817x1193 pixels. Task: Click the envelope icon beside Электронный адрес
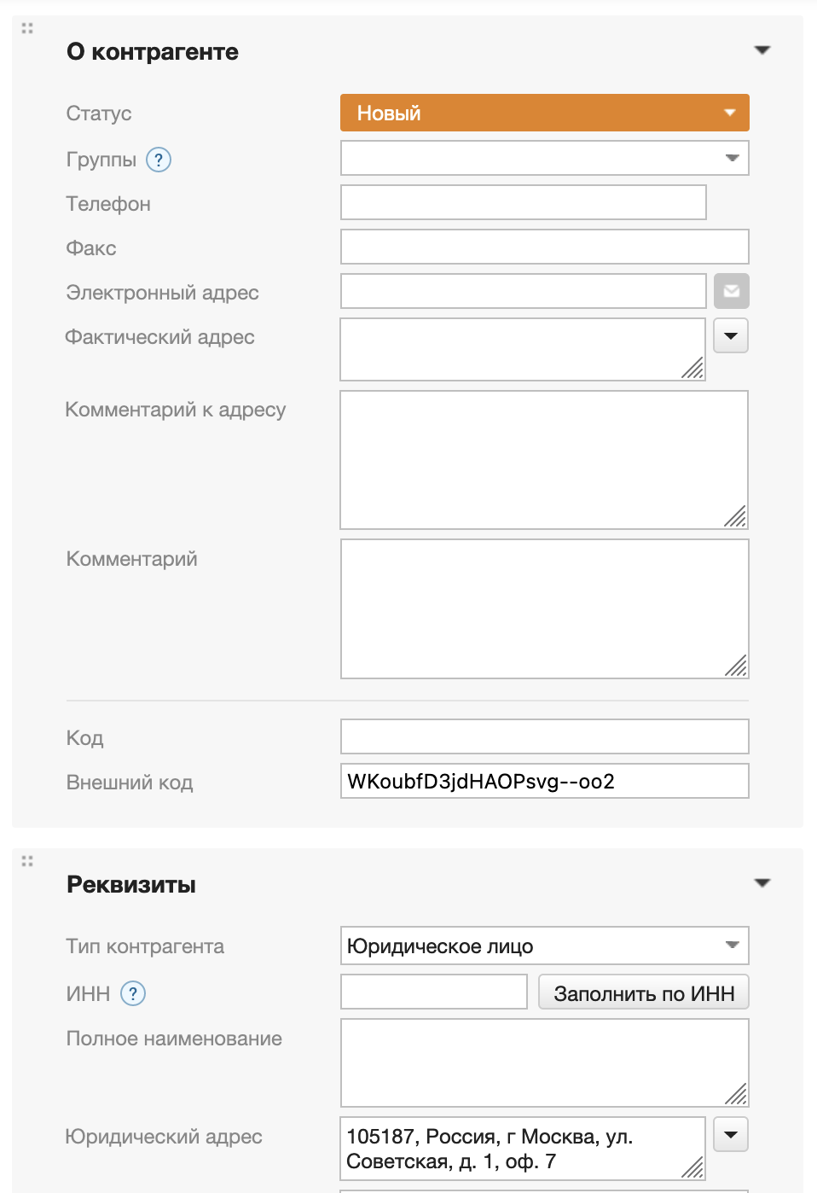point(731,291)
